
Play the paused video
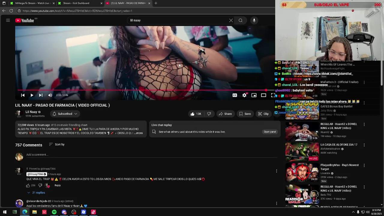[x=32, y=95]
